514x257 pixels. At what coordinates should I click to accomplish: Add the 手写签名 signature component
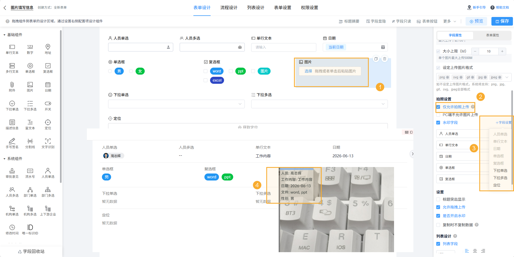pyautogui.click(x=12, y=144)
